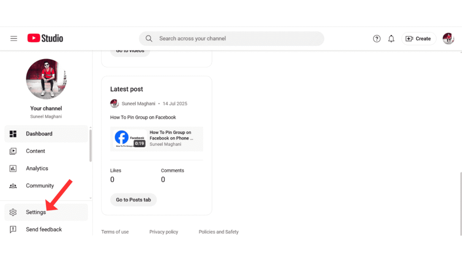The height and width of the screenshot is (259, 462).
Task: Open the account avatar menu
Action: 448,39
